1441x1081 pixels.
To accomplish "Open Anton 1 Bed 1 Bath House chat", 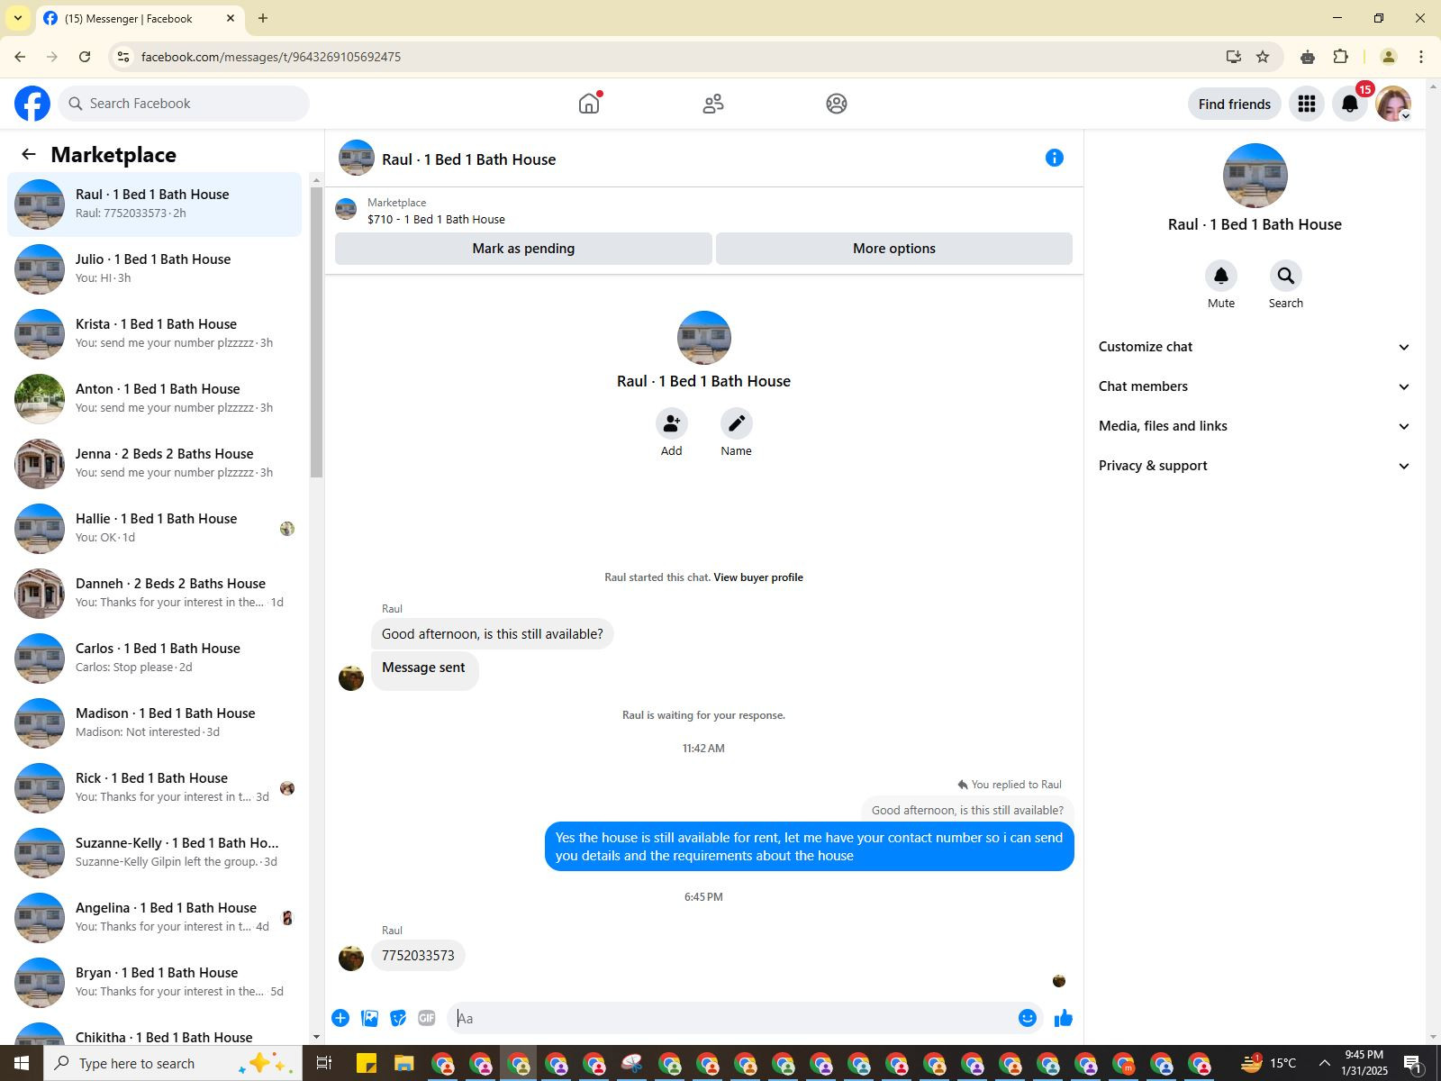I will [x=155, y=398].
